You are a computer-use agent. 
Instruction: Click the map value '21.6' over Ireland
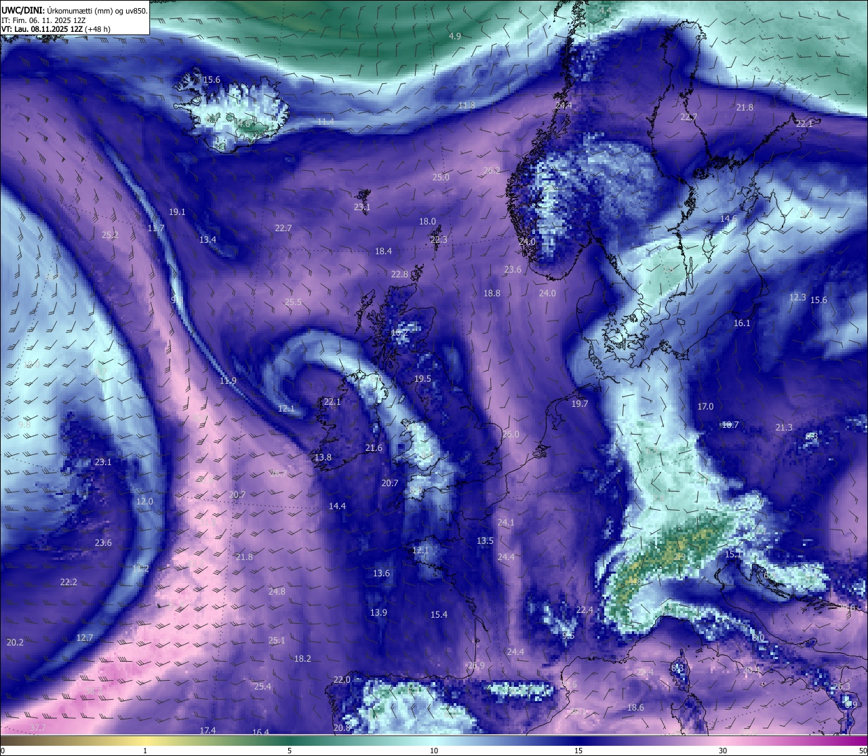(x=374, y=447)
